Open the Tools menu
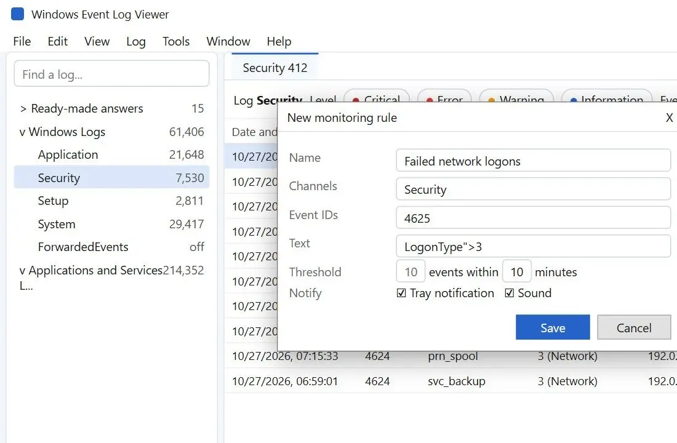Screen dimensions: 677x443 pos(176,41)
